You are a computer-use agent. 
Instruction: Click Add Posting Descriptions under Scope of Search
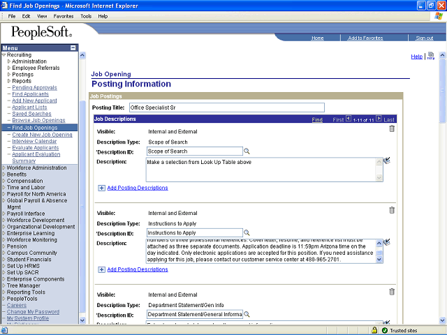[138, 188]
